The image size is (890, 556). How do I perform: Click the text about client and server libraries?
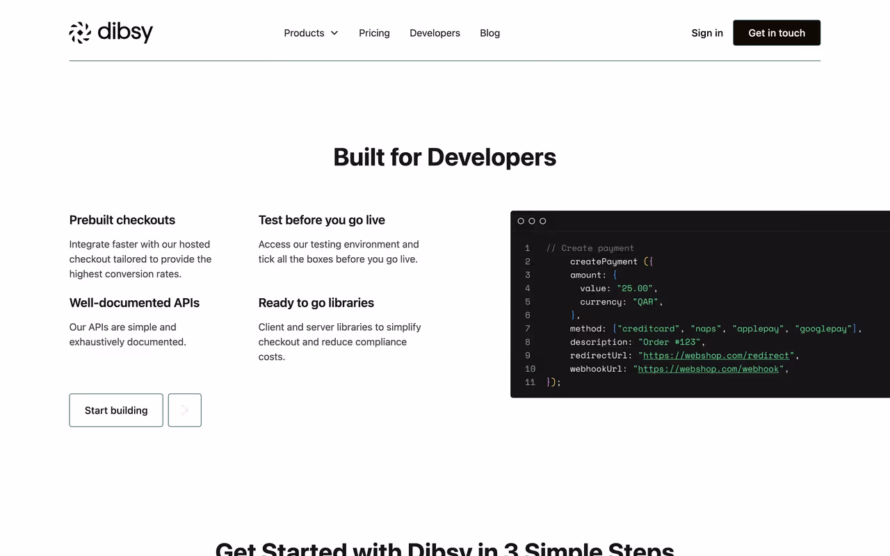[340, 342]
